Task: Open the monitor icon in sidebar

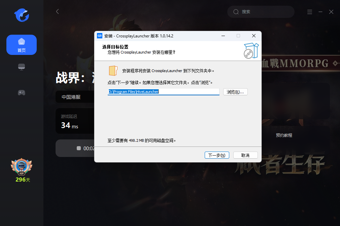Action: click(x=22, y=67)
